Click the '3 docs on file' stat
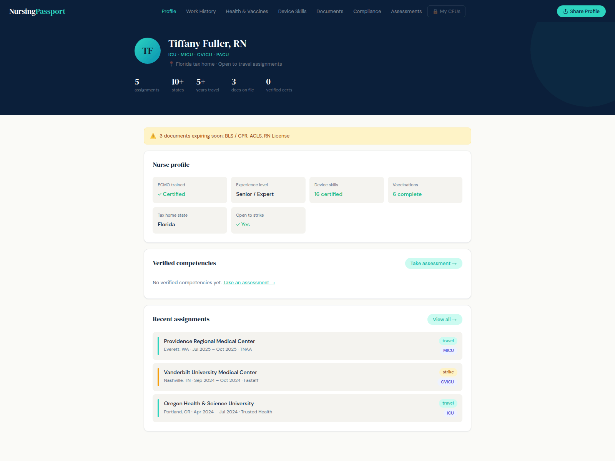 pyautogui.click(x=243, y=85)
